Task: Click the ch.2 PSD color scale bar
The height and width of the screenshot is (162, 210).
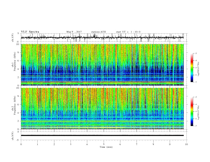Action: [x=192, y=111]
